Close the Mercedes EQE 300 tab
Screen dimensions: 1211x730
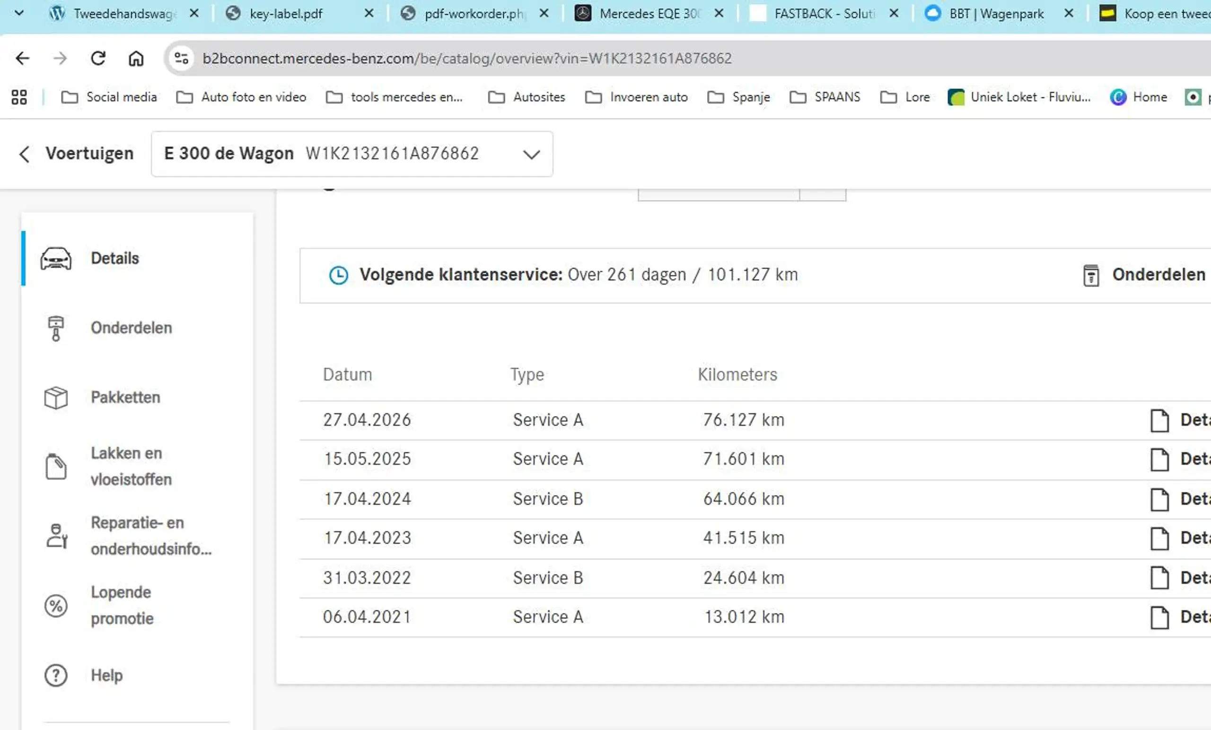coord(719,13)
